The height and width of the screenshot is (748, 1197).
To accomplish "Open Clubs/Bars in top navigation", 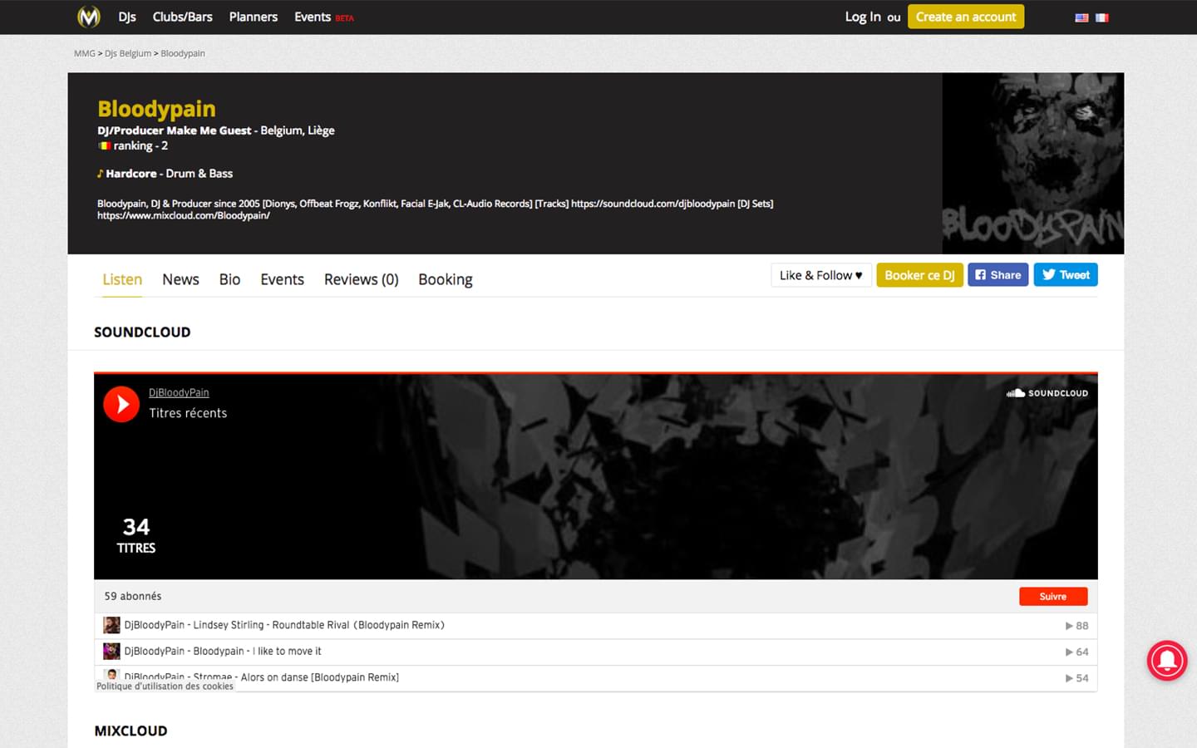I will click(182, 17).
